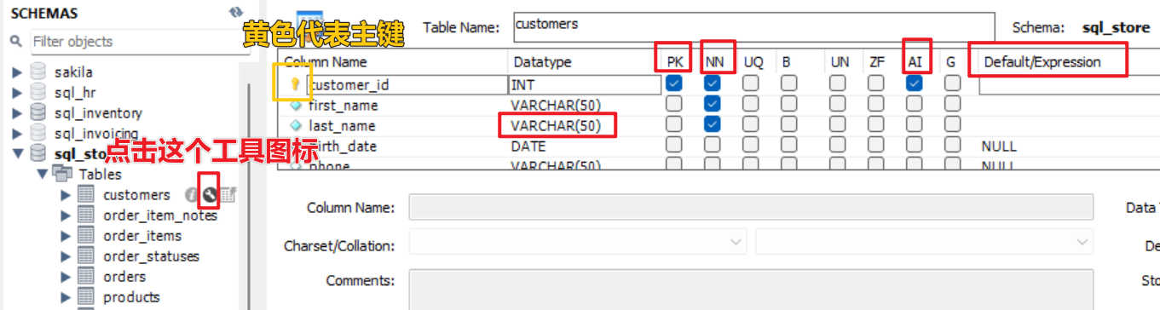Enable PK checkbox for last_name
This screenshot has width=1160, height=310.
674,124
